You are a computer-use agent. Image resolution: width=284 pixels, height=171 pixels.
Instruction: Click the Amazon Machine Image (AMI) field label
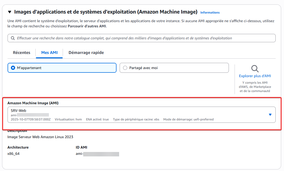pos(33,103)
